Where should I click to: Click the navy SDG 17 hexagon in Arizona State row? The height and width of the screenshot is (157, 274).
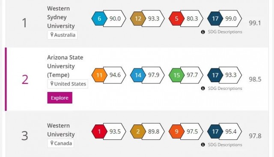pyautogui.click(x=215, y=75)
